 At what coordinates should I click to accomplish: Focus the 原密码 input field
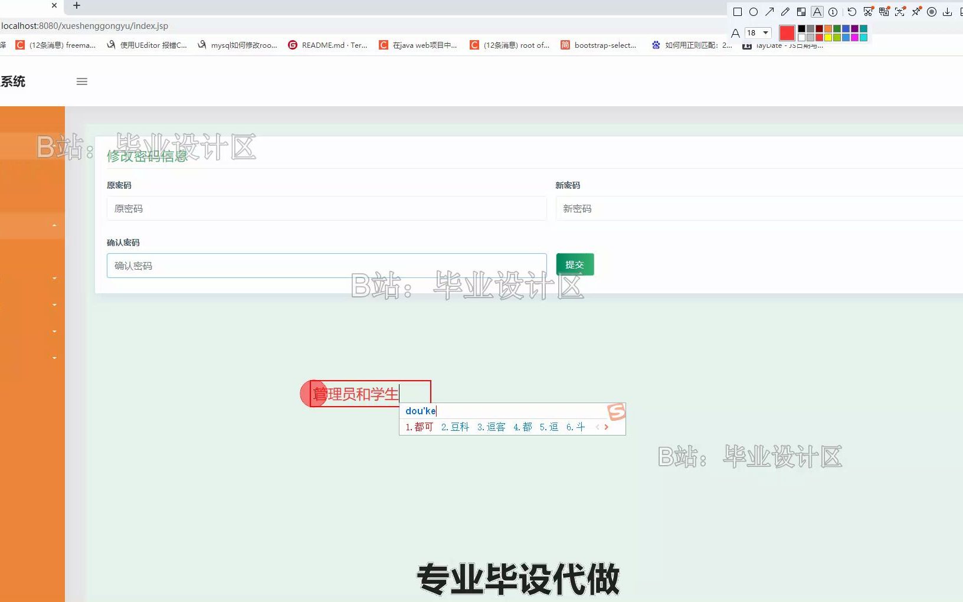pos(326,208)
